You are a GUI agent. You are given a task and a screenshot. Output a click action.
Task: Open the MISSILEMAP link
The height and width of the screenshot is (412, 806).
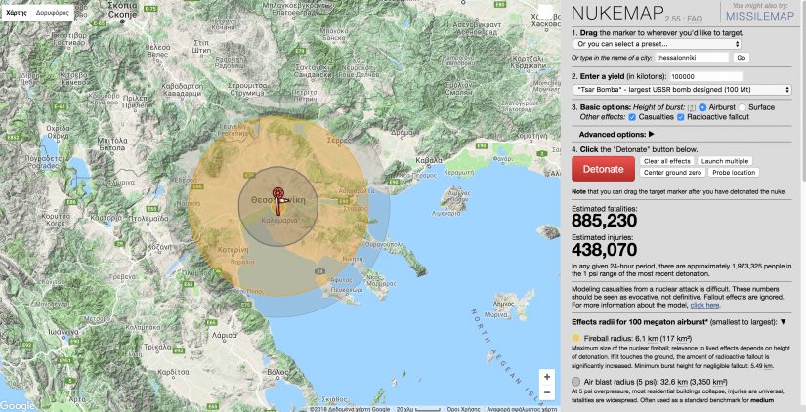pyautogui.click(x=767, y=16)
